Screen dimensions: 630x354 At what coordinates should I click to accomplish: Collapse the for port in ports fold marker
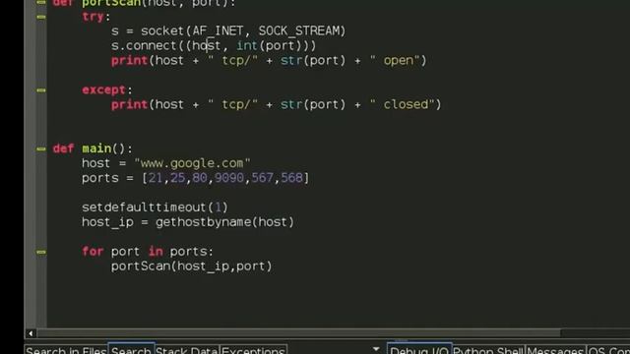coord(41,252)
